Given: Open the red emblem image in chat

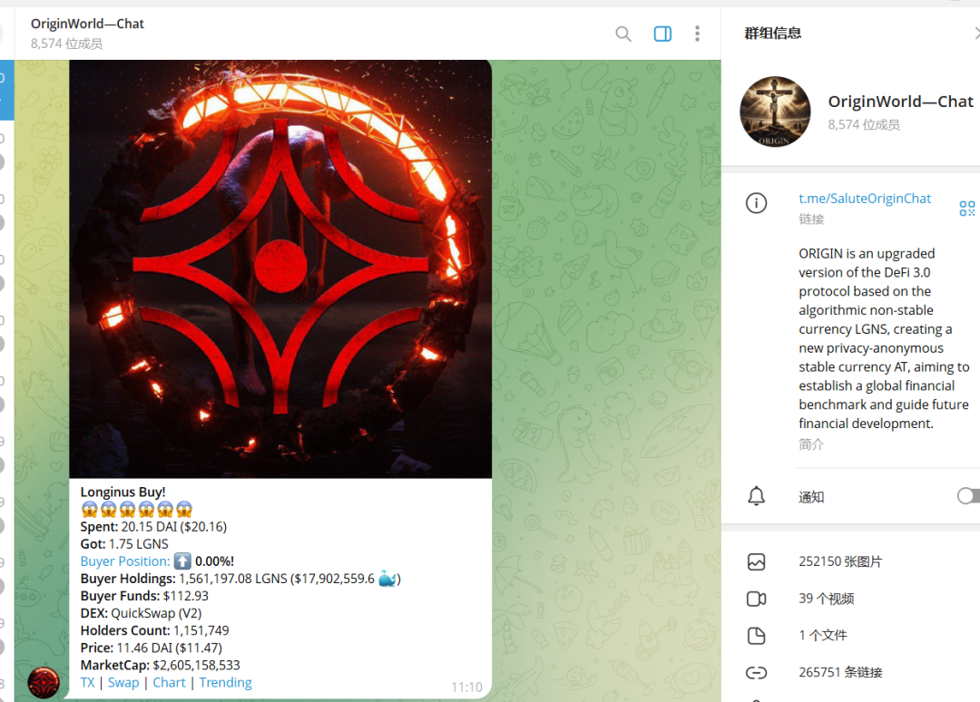Looking at the screenshot, I should tap(280, 269).
